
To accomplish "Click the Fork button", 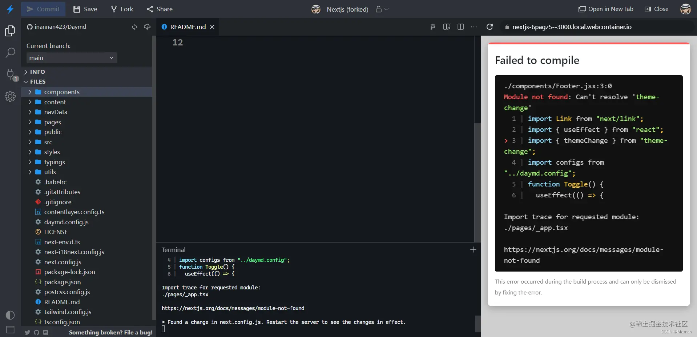I will [122, 9].
